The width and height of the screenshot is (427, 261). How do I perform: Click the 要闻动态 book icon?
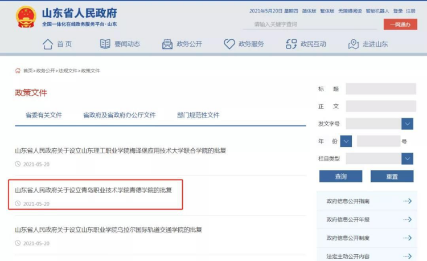105,44
